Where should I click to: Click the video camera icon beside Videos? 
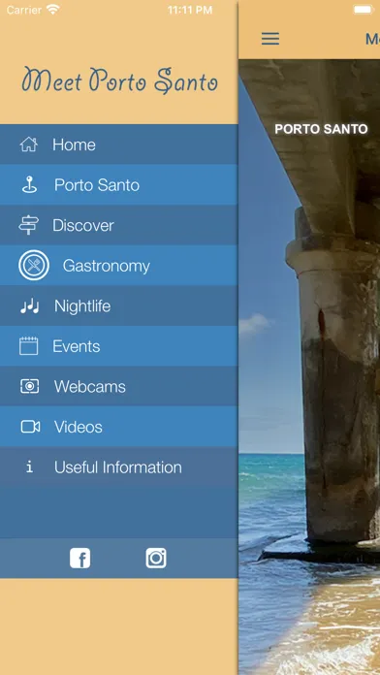(30, 427)
